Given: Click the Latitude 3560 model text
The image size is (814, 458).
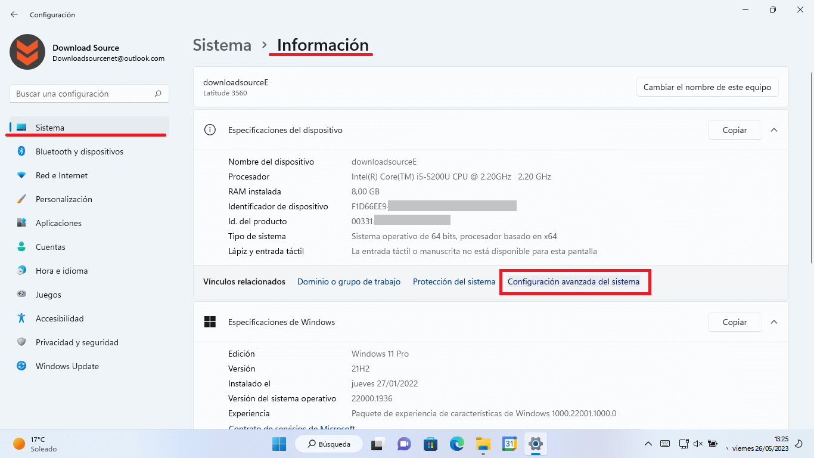Looking at the screenshot, I should click(225, 93).
